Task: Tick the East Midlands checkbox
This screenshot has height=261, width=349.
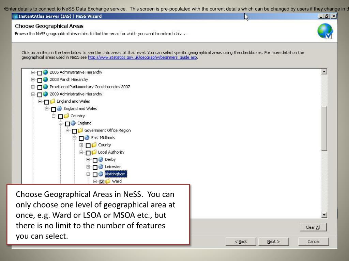Action: [x=81, y=138]
